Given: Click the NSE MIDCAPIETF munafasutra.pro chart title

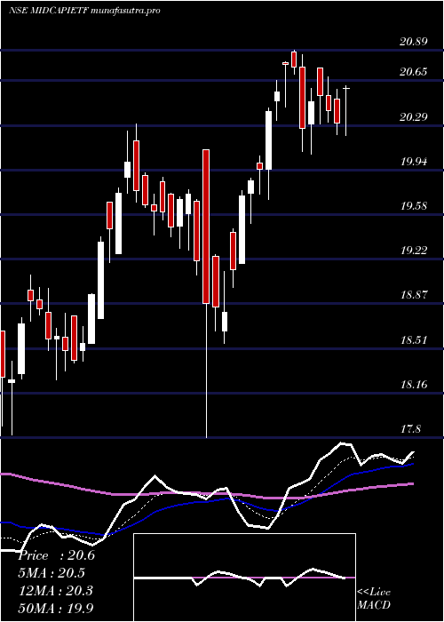Looking at the screenshot, I should pyautogui.click(x=84, y=11).
